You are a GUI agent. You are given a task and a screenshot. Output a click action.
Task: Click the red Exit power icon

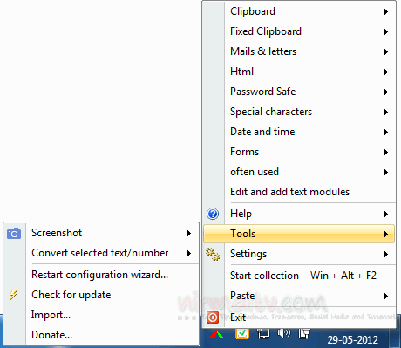click(213, 317)
